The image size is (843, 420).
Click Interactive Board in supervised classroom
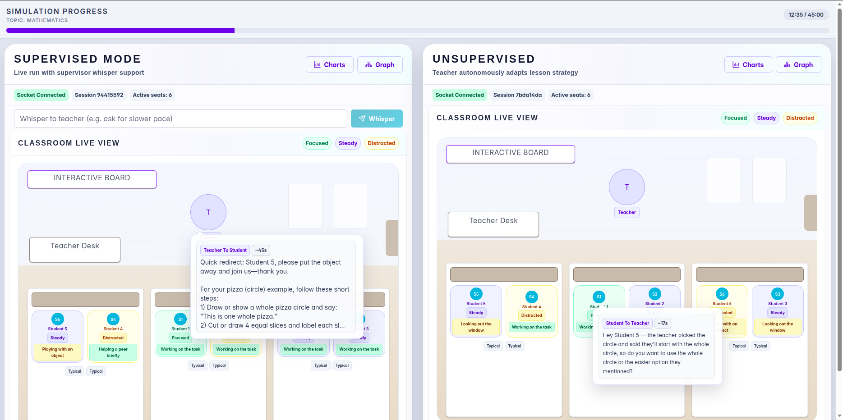coord(92,179)
